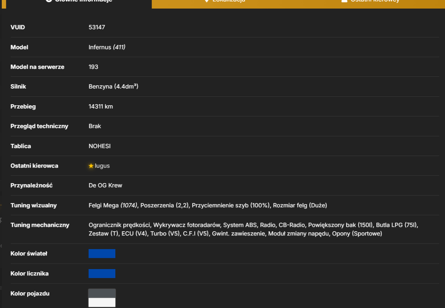Viewport: 445px width, 308px height.
Task: Click the Ostatni kierowca label
Action: click(34, 166)
